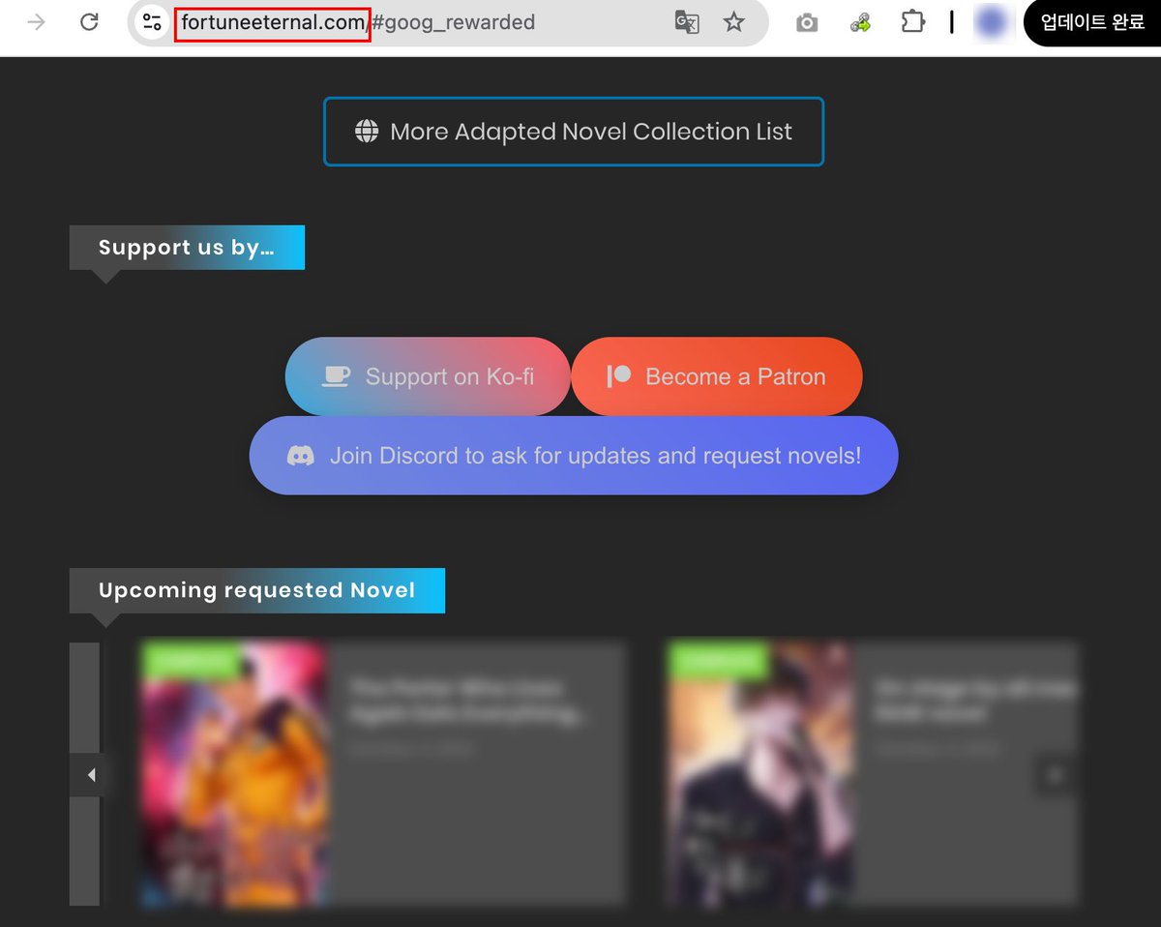
Task: Open the first blurred novel cover thumbnail
Action: pos(234,774)
